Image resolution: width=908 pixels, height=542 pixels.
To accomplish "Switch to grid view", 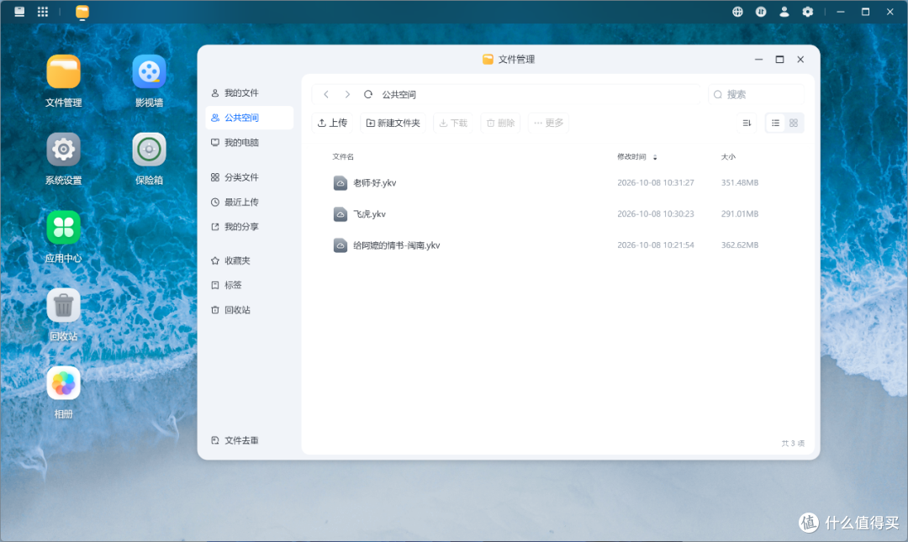I will pyautogui.click(x=794, y=123).
